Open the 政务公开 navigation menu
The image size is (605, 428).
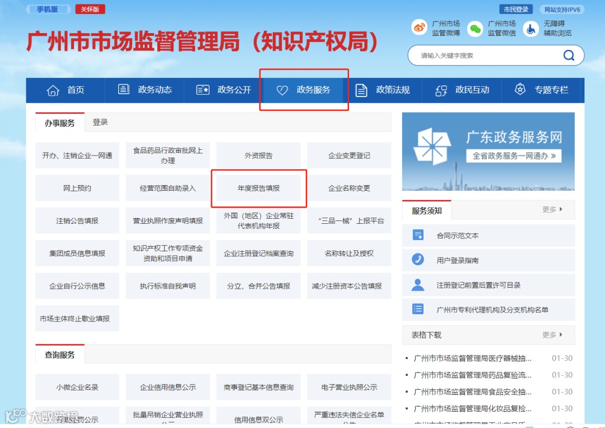tap(224, 90)
